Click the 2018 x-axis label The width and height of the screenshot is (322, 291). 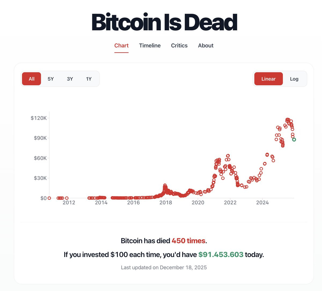coord(166,203)
